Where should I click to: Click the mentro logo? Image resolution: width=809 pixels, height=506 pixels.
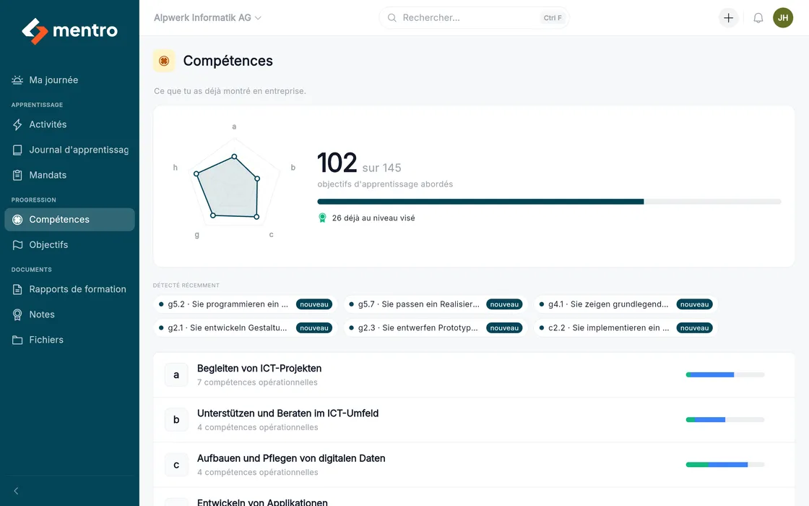[69, 31]
